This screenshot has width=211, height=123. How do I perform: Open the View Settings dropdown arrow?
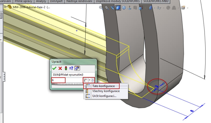click(187, 8)
